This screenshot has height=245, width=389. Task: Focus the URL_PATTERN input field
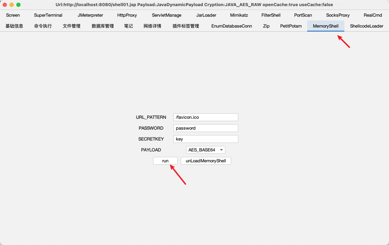pos(206,117)
